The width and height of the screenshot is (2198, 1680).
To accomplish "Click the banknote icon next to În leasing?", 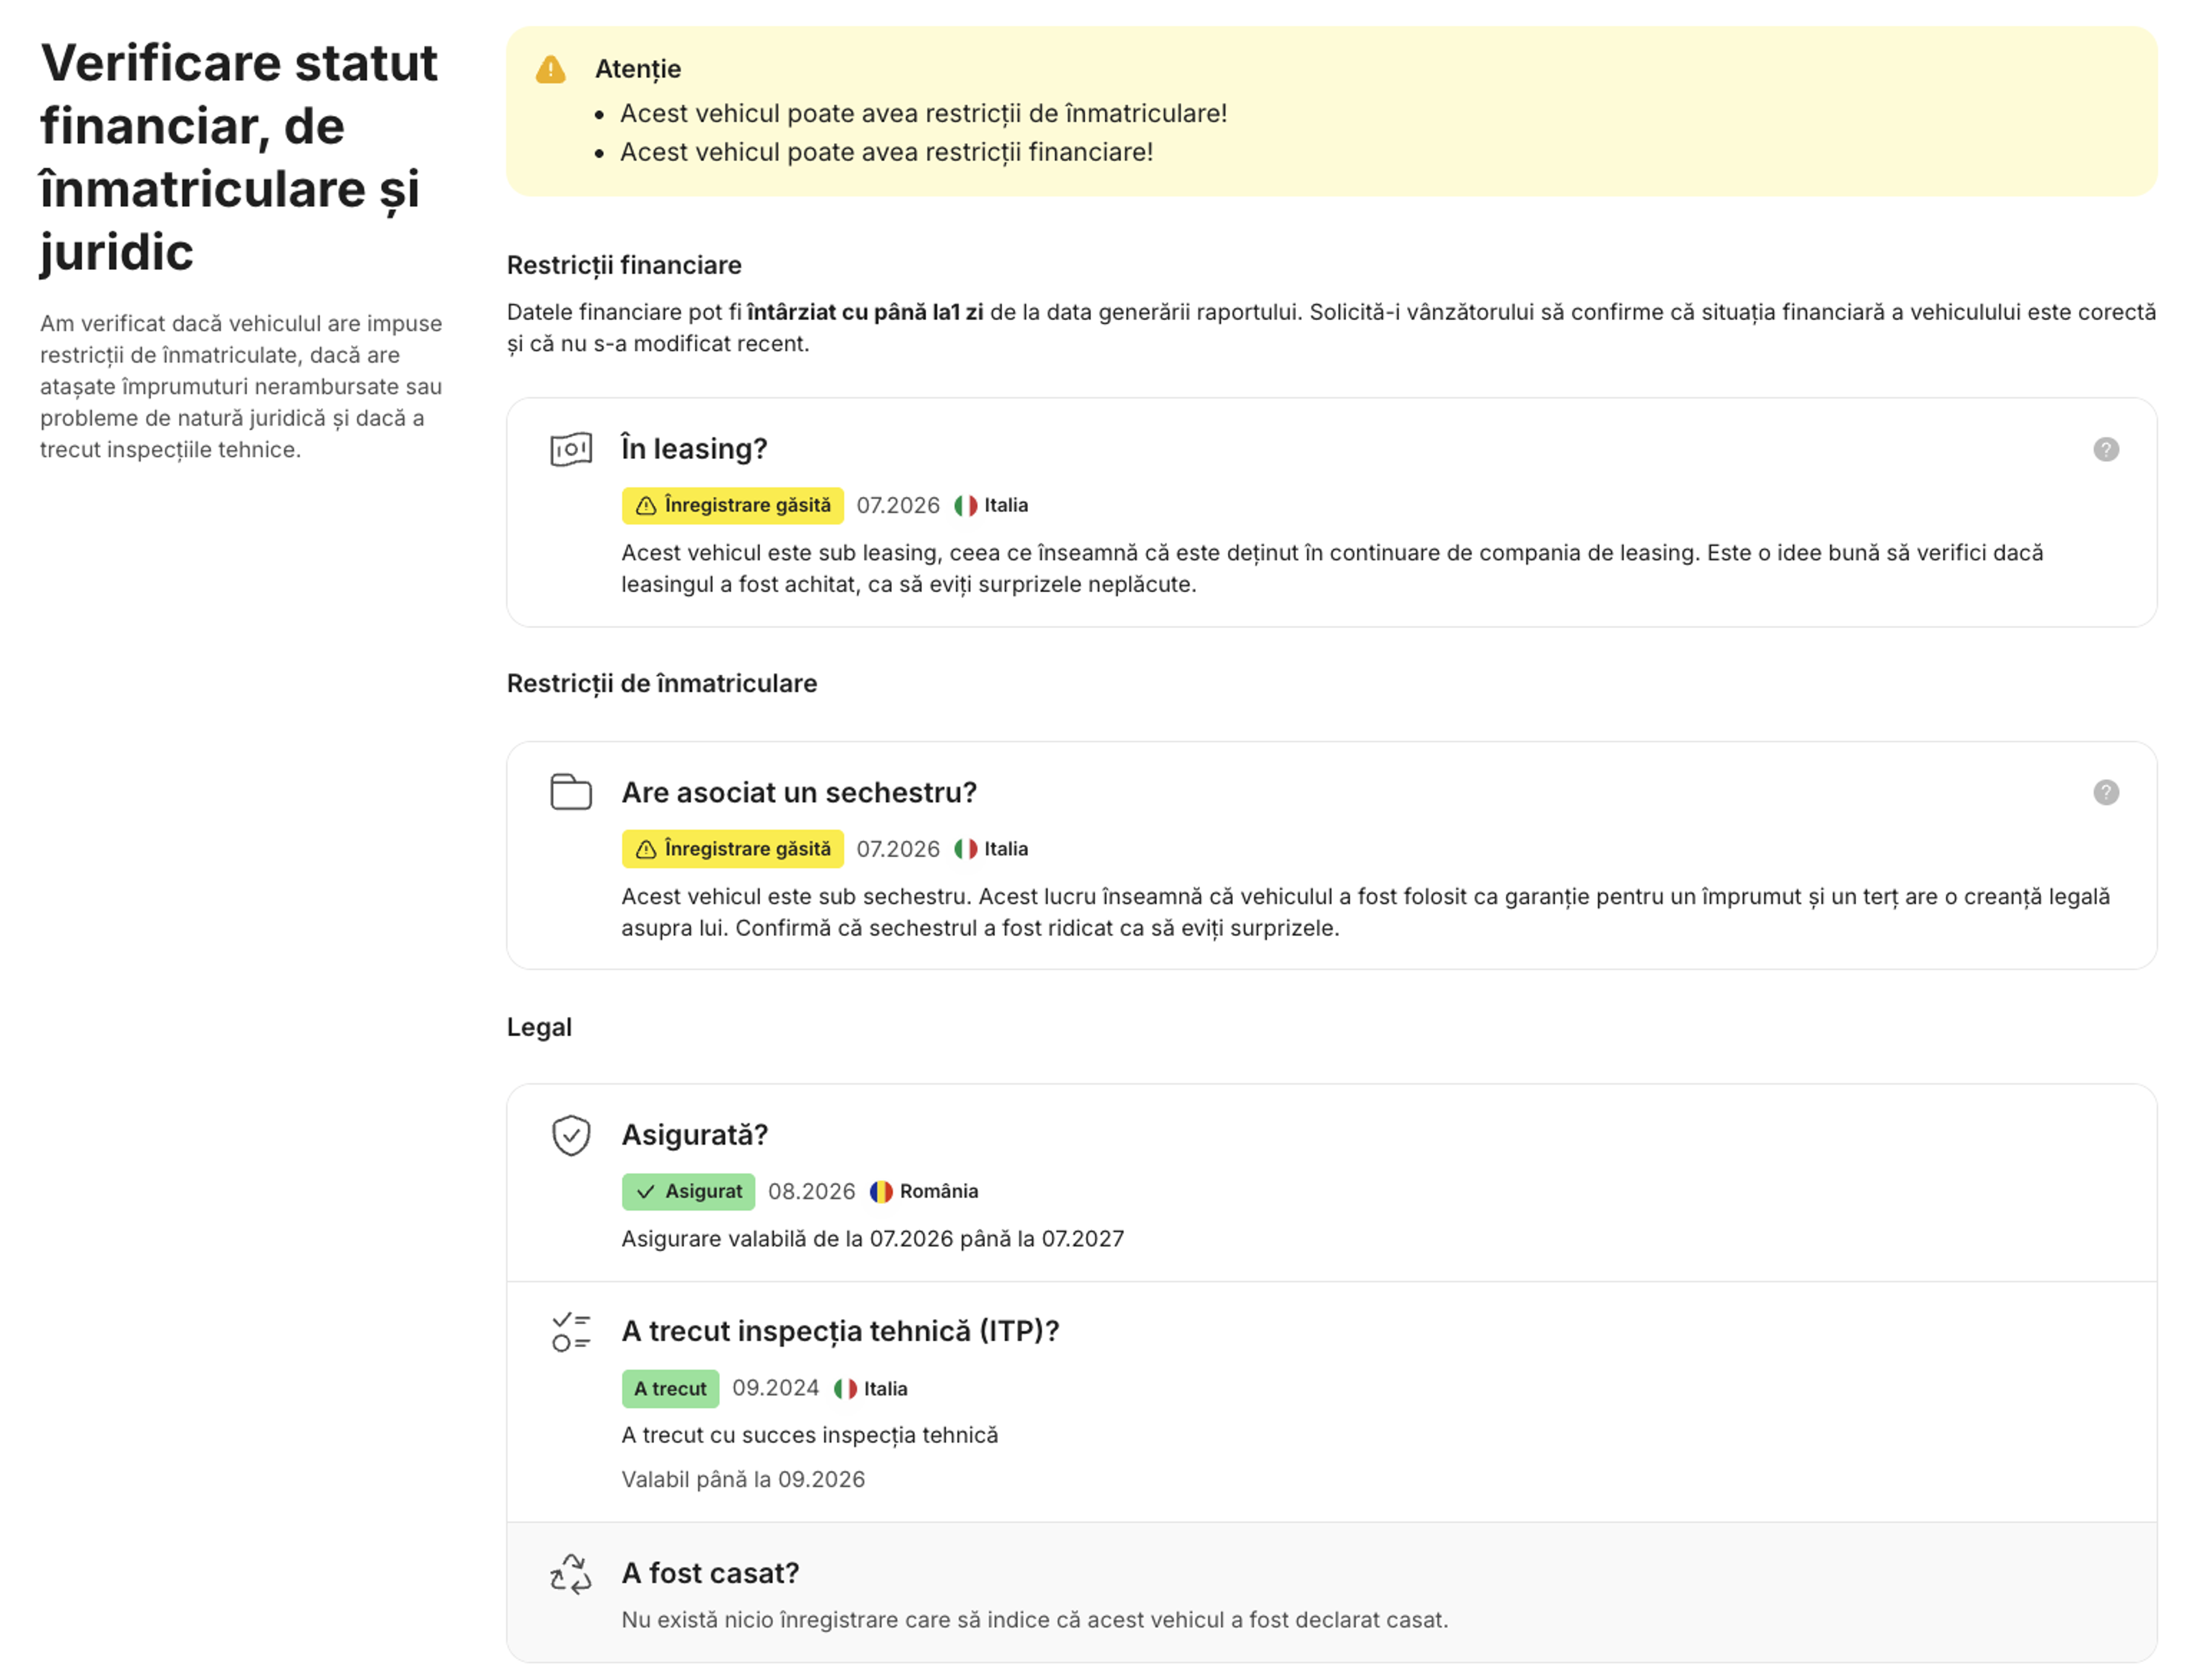I will coord(570,449).
